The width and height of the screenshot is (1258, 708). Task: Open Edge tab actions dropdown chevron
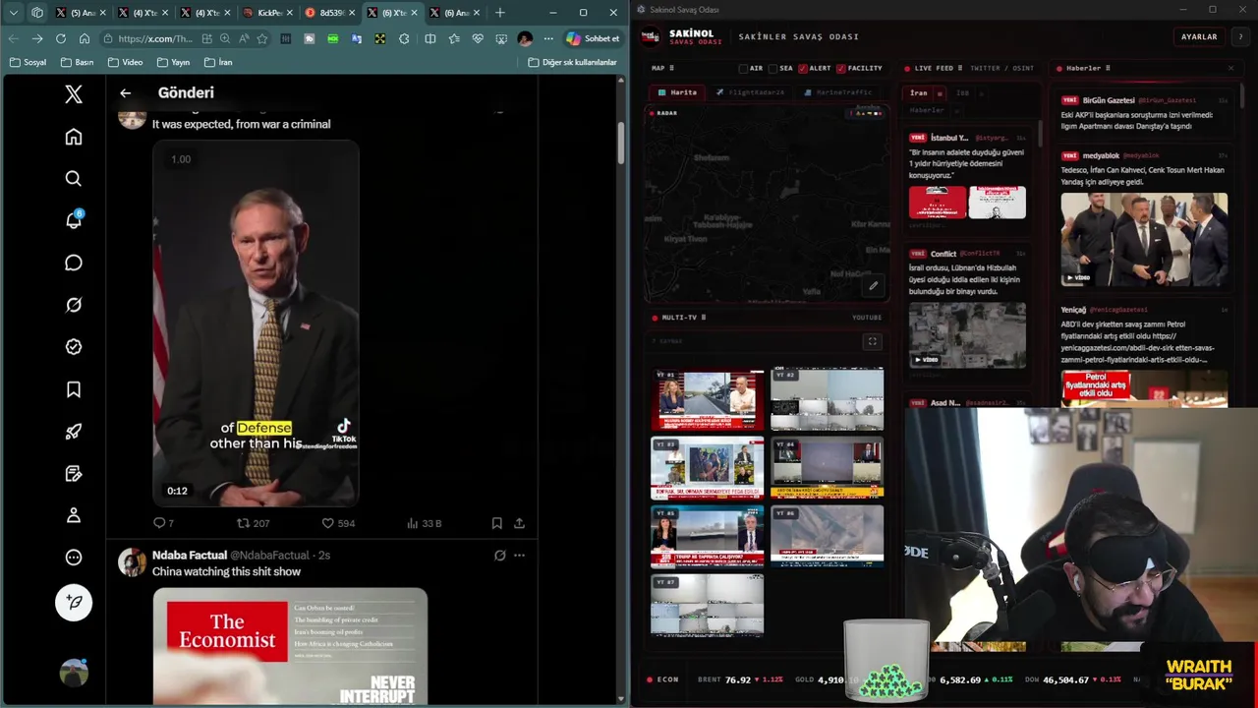point(13,13)
